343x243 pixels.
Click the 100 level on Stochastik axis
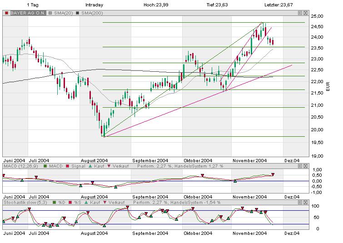coord(315,206)
